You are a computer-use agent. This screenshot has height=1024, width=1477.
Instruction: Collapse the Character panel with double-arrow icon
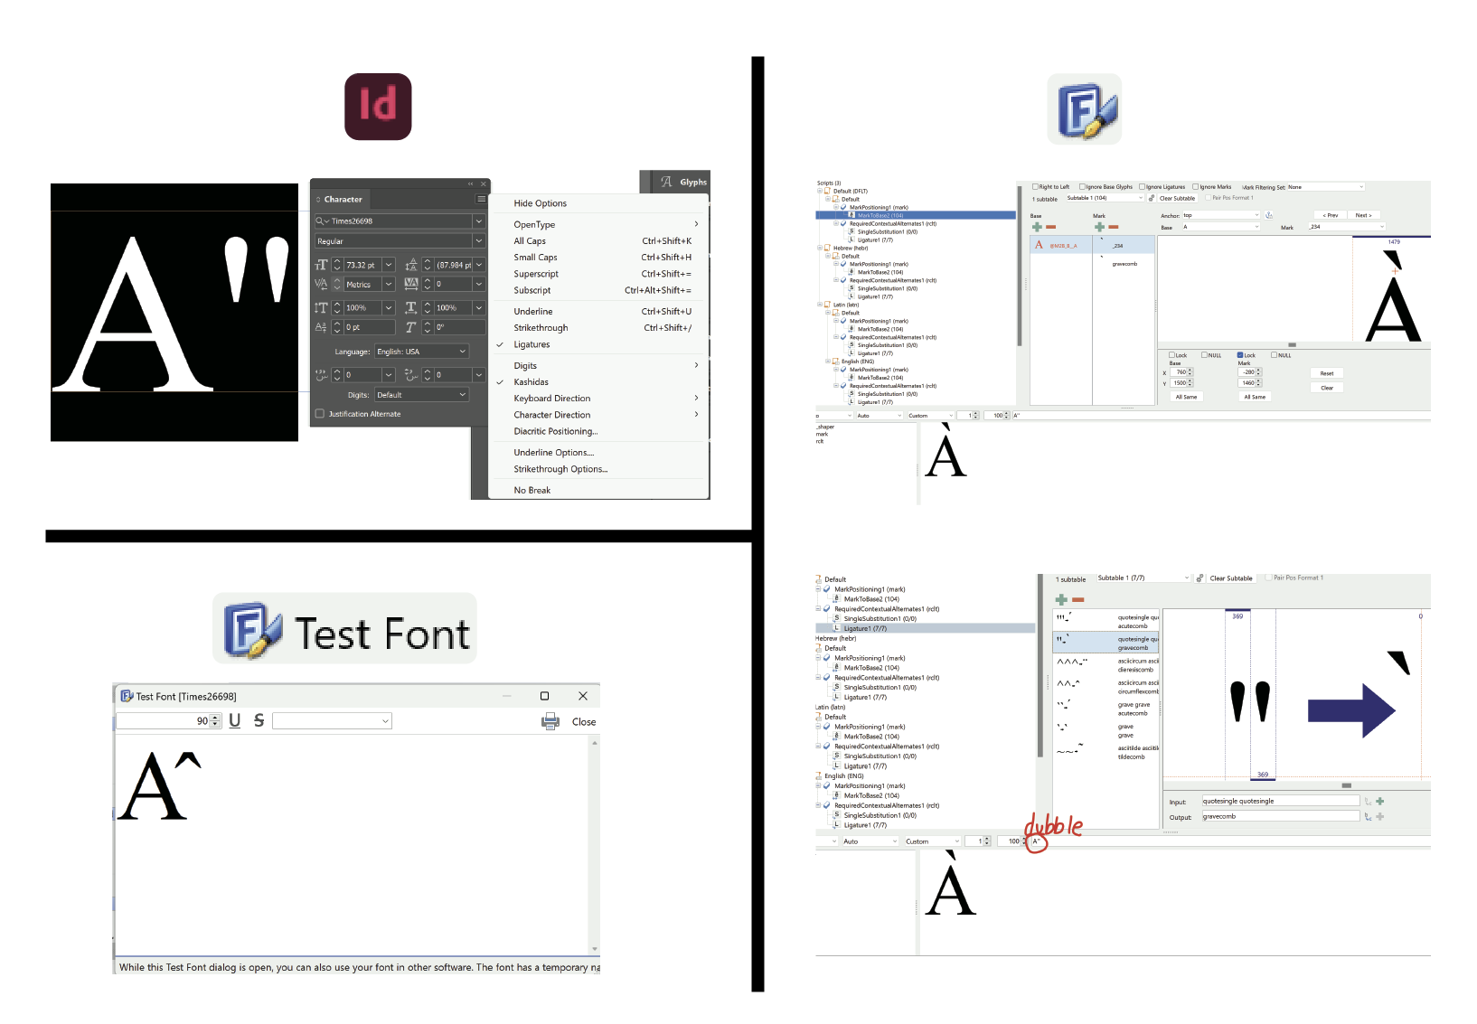click(470, 183)
